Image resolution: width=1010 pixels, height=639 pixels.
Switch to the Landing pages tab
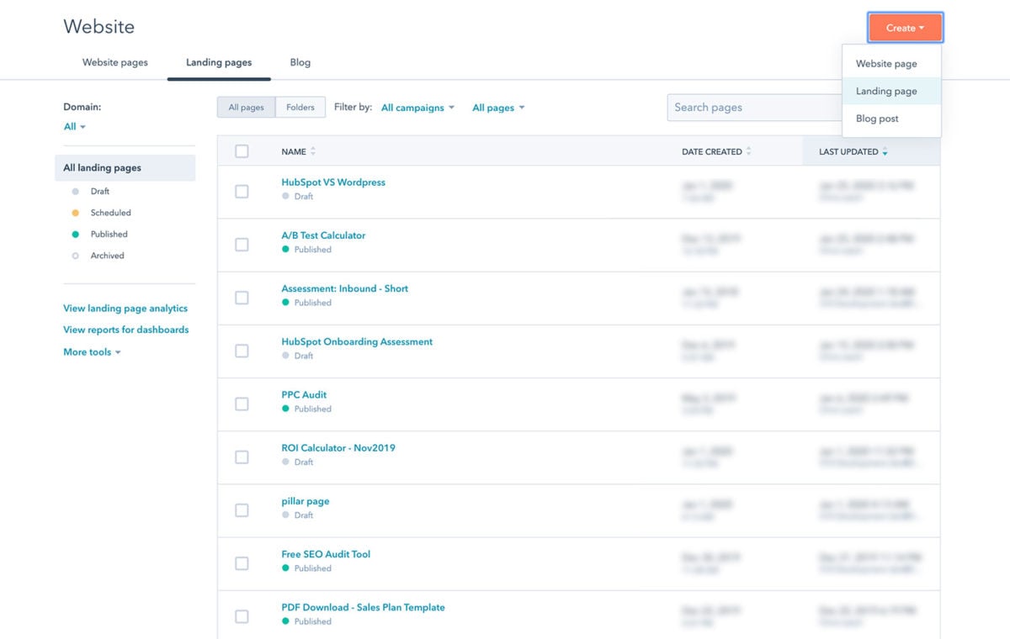coord(219,62)
